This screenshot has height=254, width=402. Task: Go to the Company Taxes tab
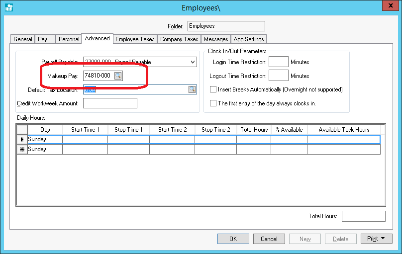179,39
